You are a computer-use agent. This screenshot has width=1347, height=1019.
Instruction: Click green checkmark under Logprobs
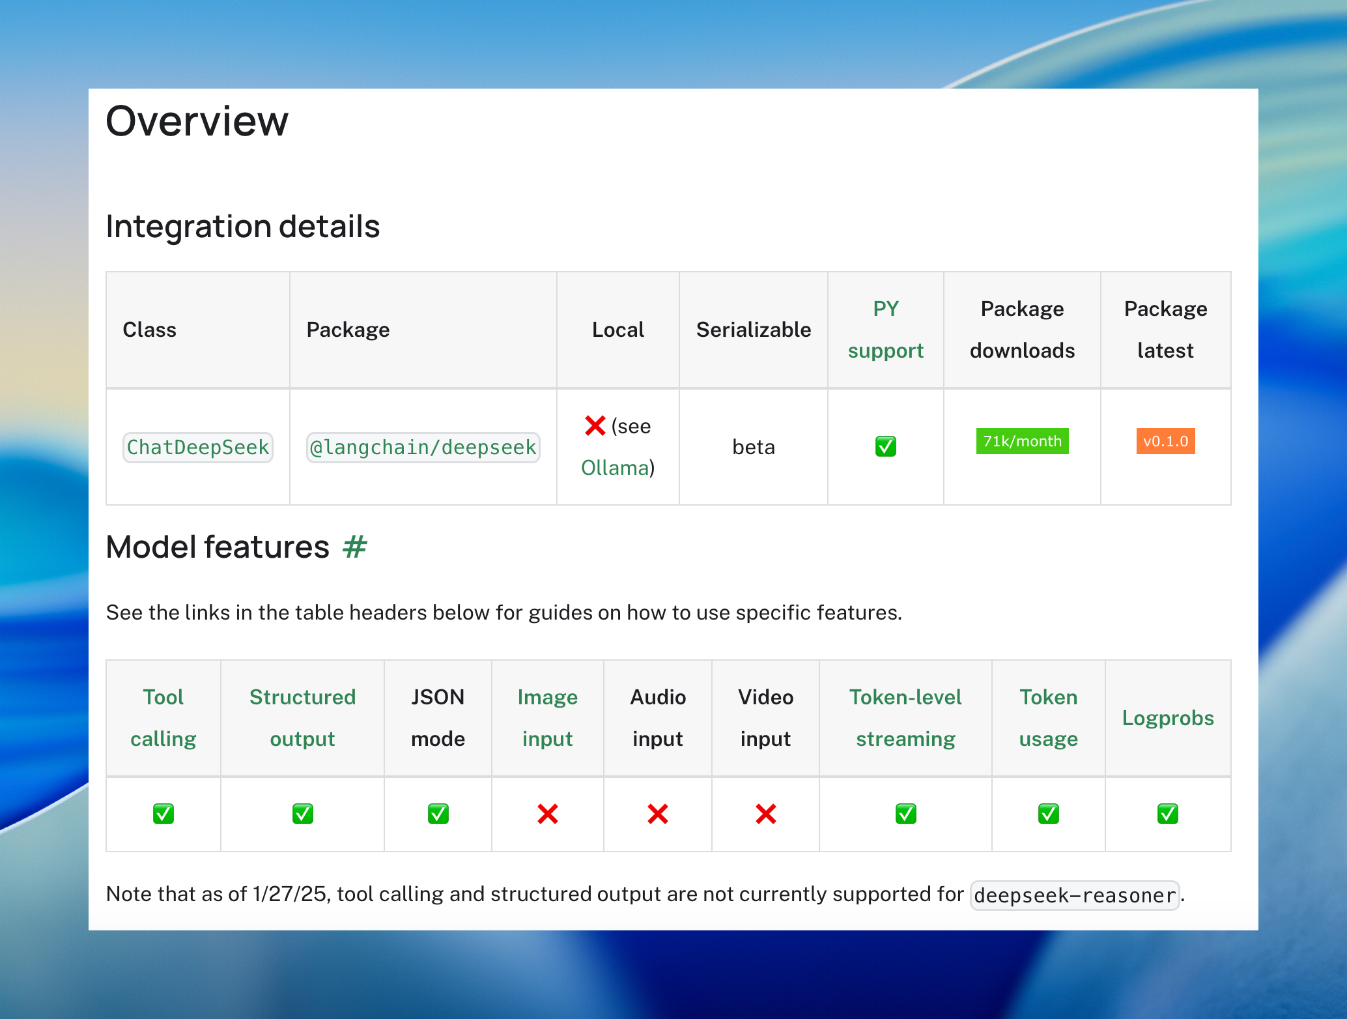pos(1167,814)
